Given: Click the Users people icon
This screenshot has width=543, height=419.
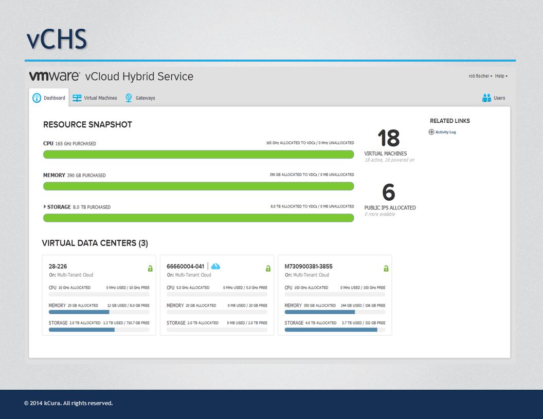Looking at the screenshot, I should pos(486,98).
